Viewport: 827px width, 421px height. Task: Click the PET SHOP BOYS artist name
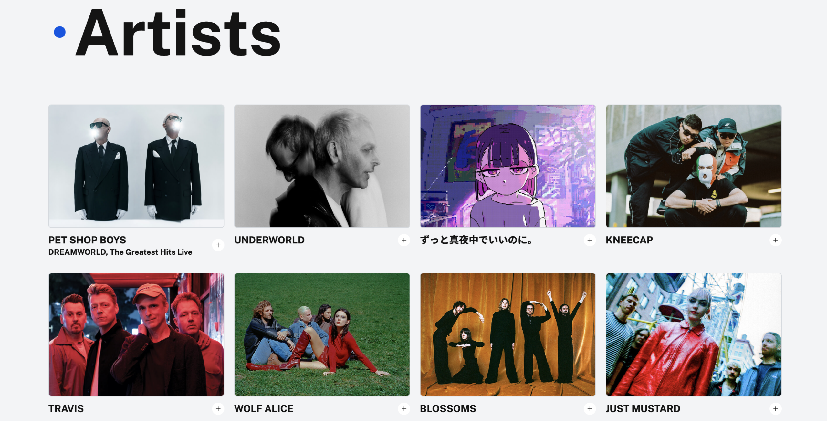87,240
